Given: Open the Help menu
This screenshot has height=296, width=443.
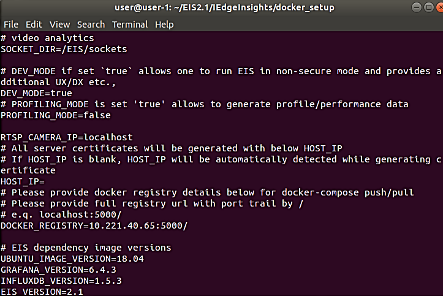Looking at the screenshot, I should [164, 25].
